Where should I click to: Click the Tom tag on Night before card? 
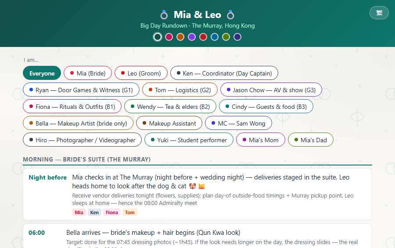pos(130,212)
